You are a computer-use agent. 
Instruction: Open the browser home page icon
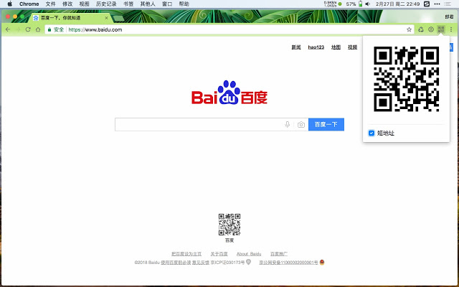pyautogui.click(x=38, y=29)
